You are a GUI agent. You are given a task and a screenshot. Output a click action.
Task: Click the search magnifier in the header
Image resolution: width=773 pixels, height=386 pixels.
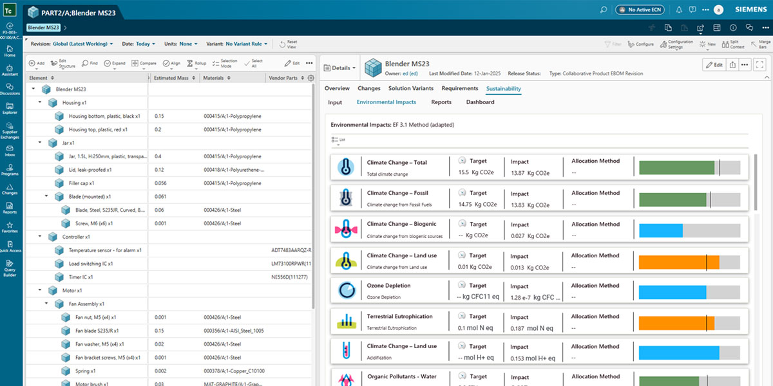coord(604,10)
